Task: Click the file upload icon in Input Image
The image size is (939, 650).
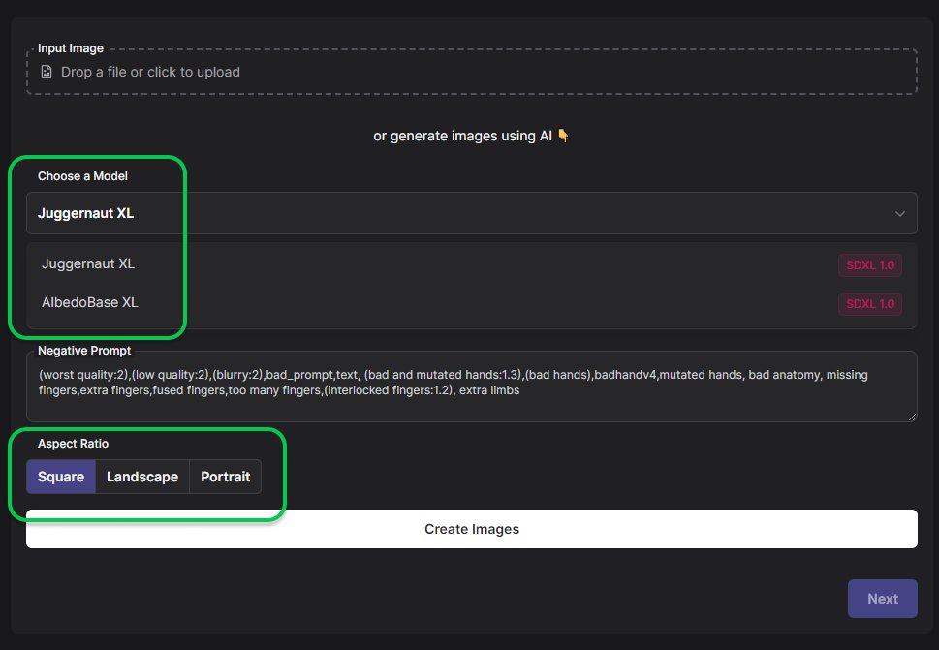Action: [47, 72]
